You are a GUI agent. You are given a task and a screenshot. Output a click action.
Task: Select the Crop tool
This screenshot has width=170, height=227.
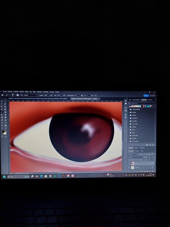[2, 106]
